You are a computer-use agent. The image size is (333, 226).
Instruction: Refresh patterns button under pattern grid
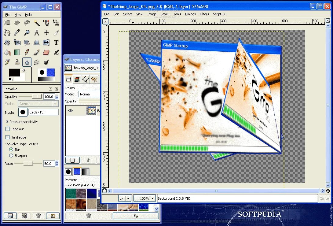(x=136, y=216)
